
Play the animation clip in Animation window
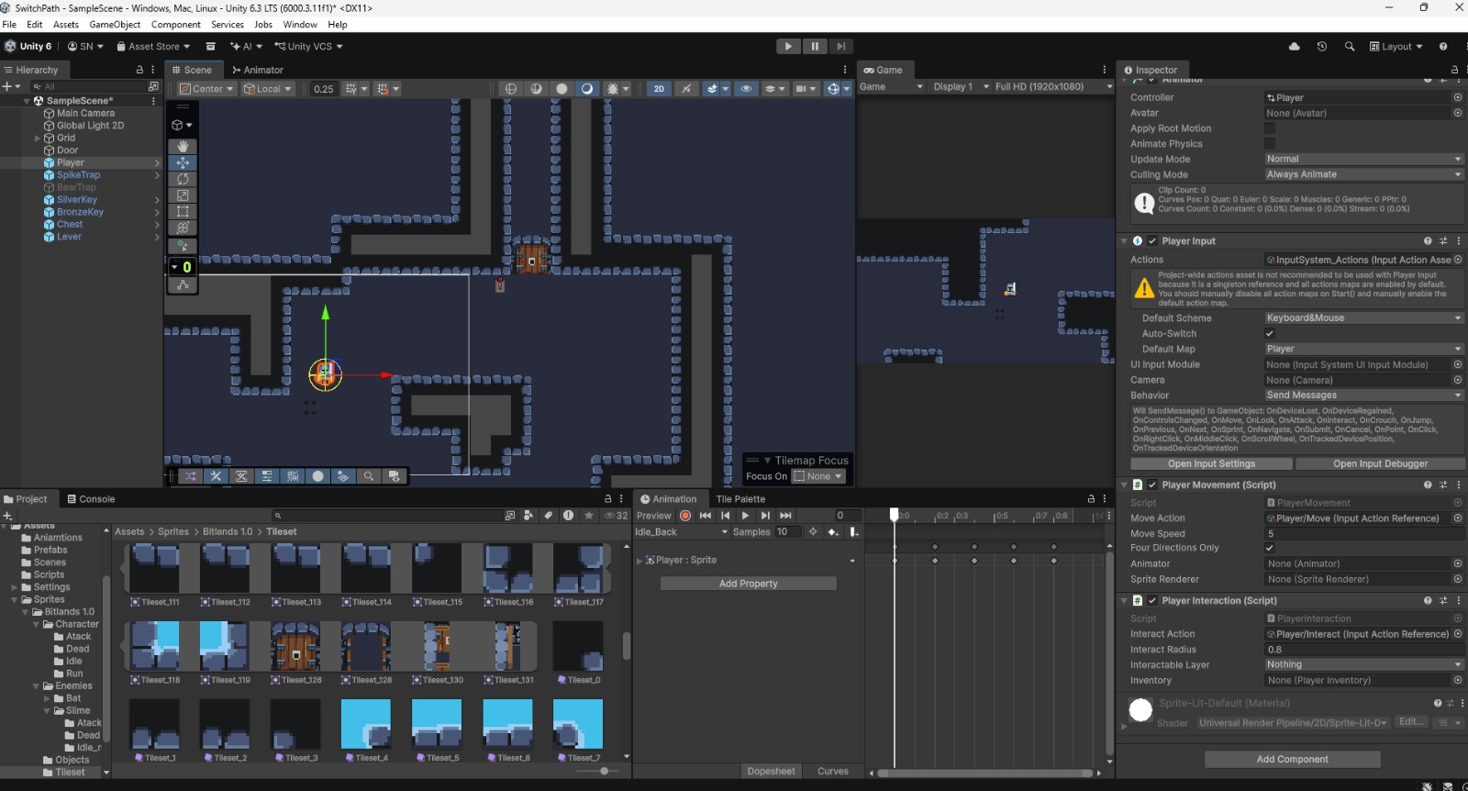(745, 516)
